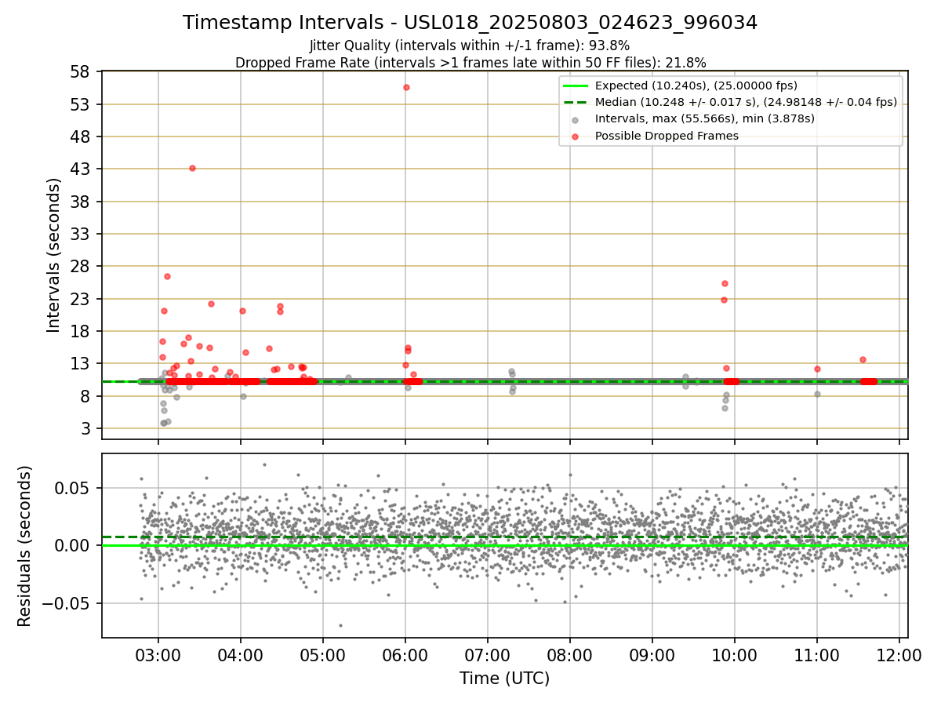Click the dashed green Median legend line sample
The width and height of the screenshot is (941, 706).
[x=576, y=102]
